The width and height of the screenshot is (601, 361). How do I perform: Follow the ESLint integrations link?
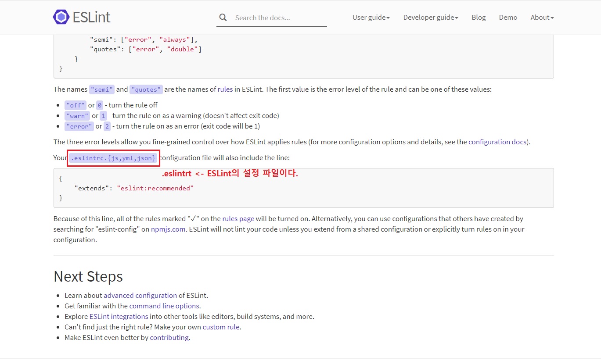click(x=119, y=317)
